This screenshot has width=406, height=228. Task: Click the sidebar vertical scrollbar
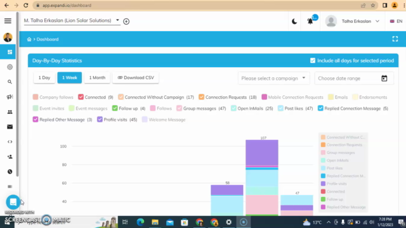[17, 94]
